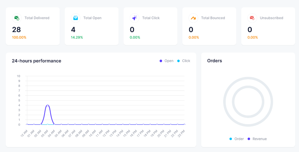Image resolution: width=299 pixels, height=152 pixels.
Task: Click the 23 PM axis label
Action: click(182, 133)
